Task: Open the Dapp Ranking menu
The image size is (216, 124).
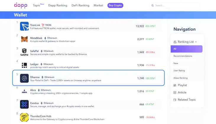Action: [58, 5]
